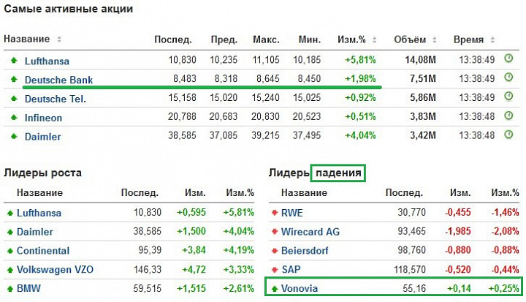Viewport: 526px width, 302px height.
Task: Open Beiersdorf link in decline leaders
Action: click(x=305, y=251)
